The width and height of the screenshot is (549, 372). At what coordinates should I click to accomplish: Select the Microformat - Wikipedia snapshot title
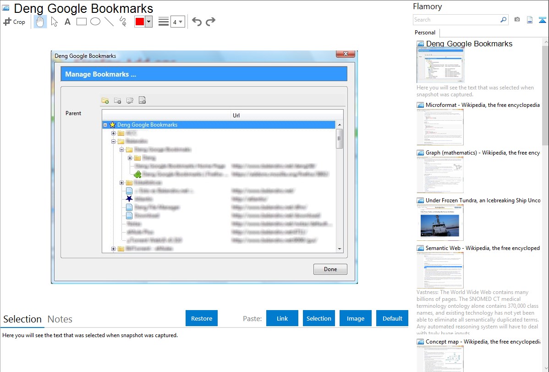[x=483, y=105]
